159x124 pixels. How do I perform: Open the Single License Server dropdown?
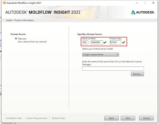(101, 54)
